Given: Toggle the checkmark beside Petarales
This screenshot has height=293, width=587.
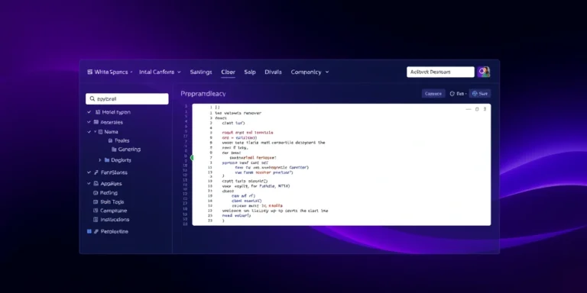Looking at the screenshot, I should tap(89, 122).
